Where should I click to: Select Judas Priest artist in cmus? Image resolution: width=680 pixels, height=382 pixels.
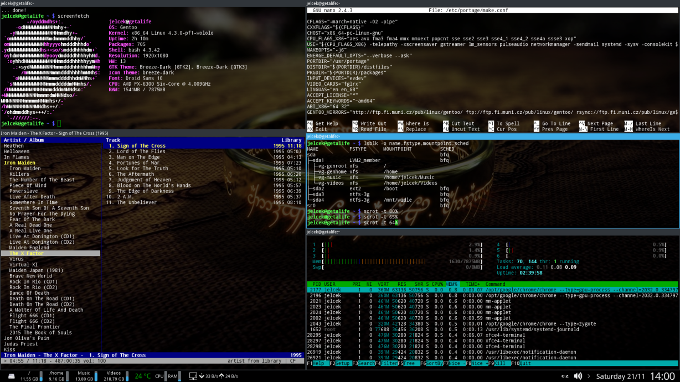[x=21, y=344]
